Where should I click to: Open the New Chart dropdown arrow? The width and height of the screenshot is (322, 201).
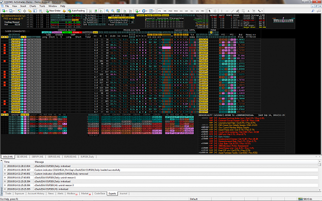[x=7, y=11]
